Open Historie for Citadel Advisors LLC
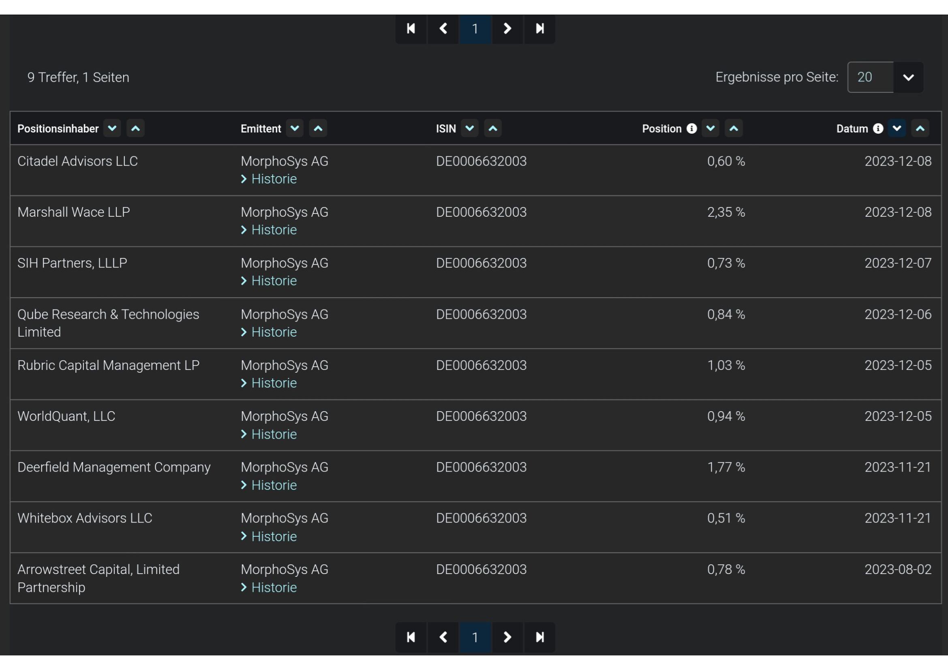Viewport: 948px width, 670px height. [x=273, y=179]
